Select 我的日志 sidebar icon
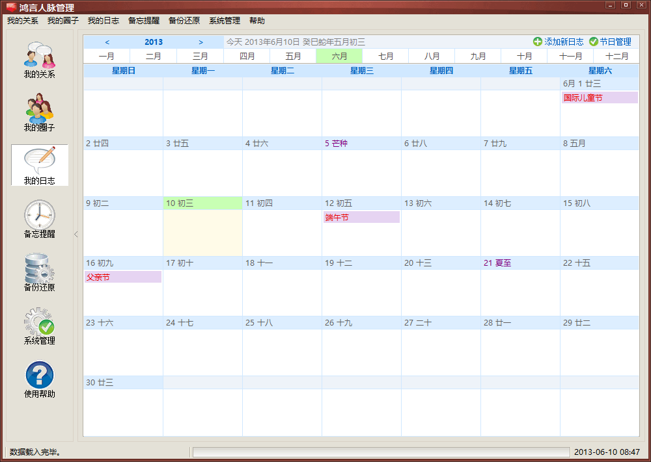Image resolution: width=651 pixels, height=462 pixels. pyautogui.click(x=40, y=165)
